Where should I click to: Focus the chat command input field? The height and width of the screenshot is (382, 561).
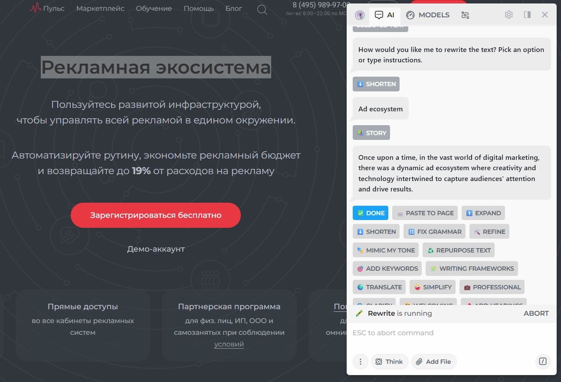[x=451, y=333]
